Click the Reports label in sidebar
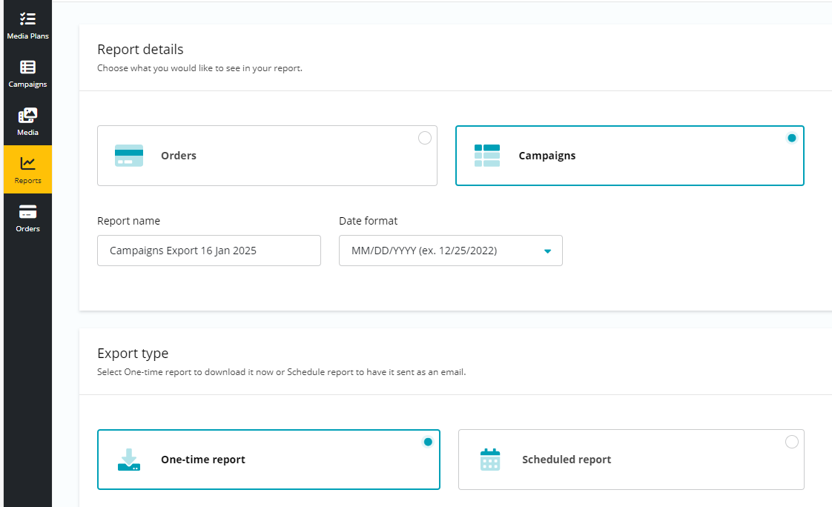 tap(27, 181)
